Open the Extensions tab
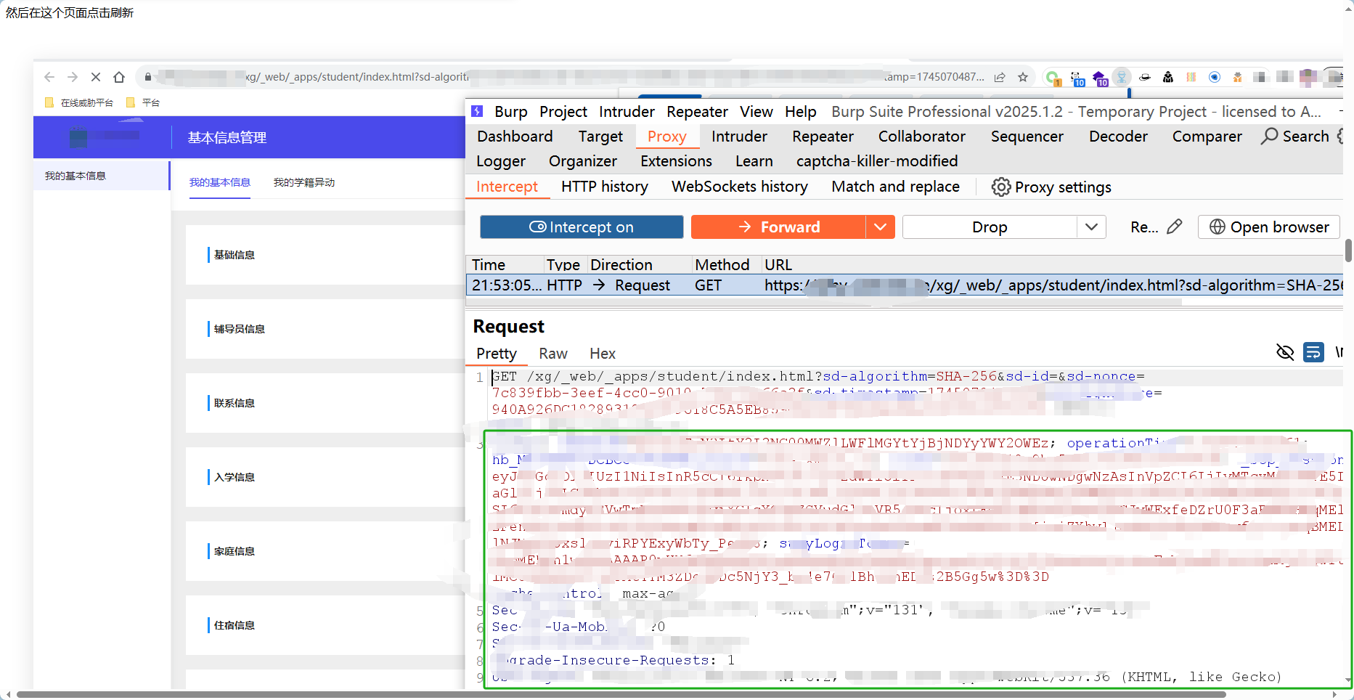Viewport: 1354px width, 700px height. tap(676, 161)
